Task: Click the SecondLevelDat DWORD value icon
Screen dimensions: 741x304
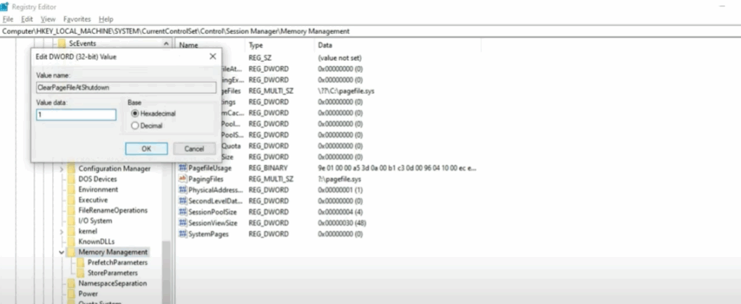Action: coord(182,200)
